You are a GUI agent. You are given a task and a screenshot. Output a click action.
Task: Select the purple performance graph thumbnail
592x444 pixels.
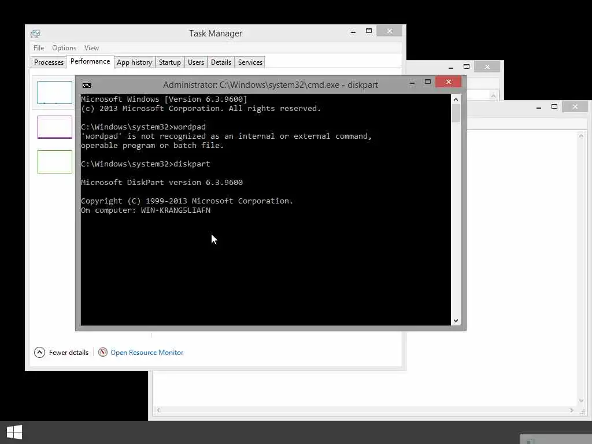point(55,127)
